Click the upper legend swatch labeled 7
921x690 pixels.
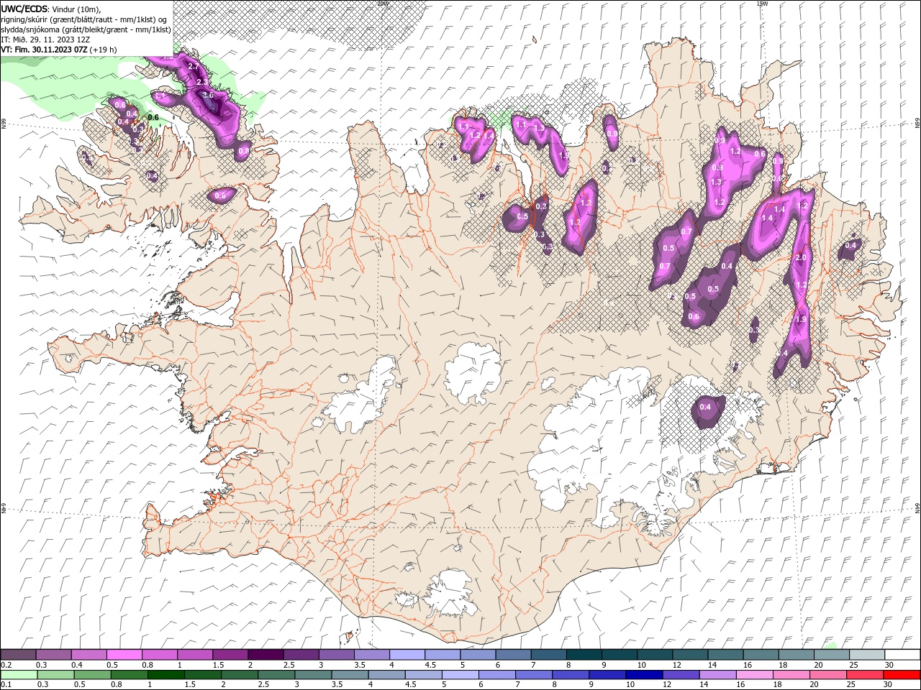549,655
